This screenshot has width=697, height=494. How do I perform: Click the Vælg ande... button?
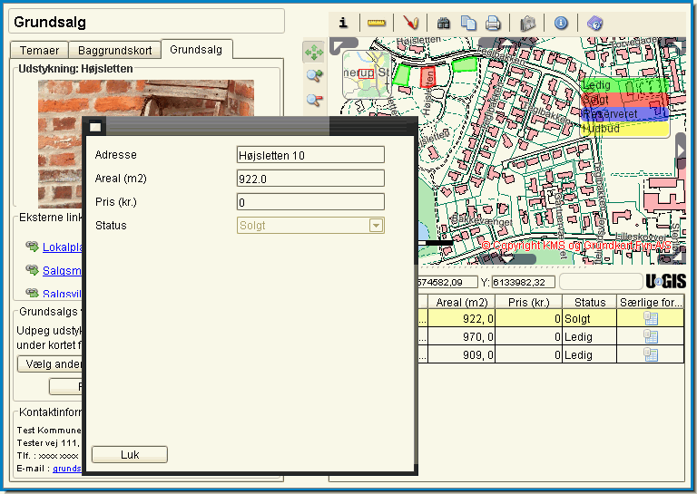coord(50,364)
